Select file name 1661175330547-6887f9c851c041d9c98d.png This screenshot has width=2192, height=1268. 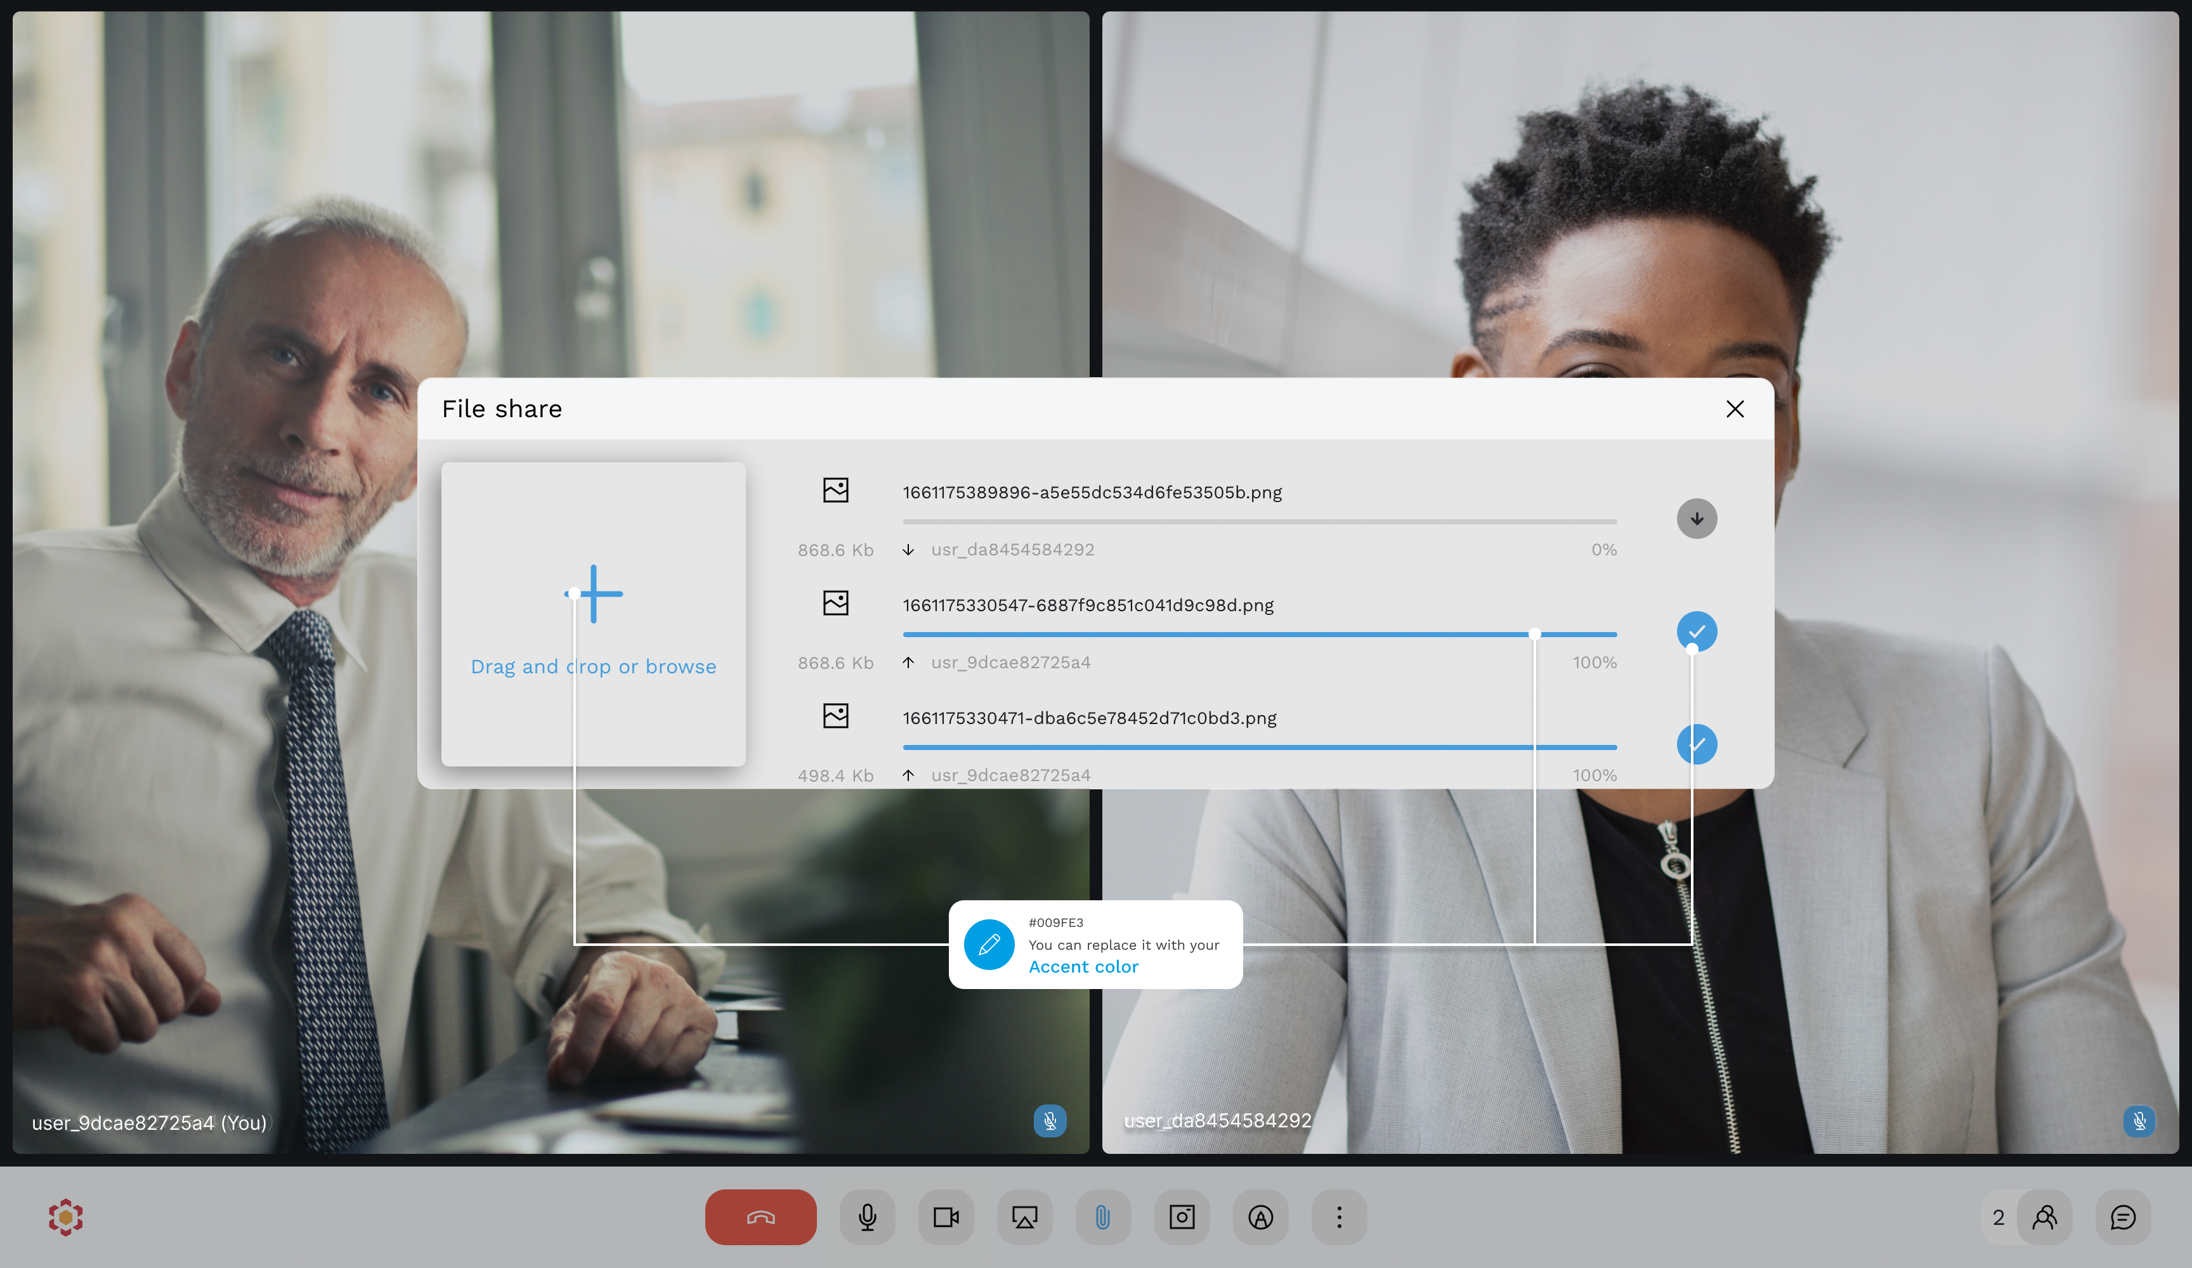[1088, 605]
